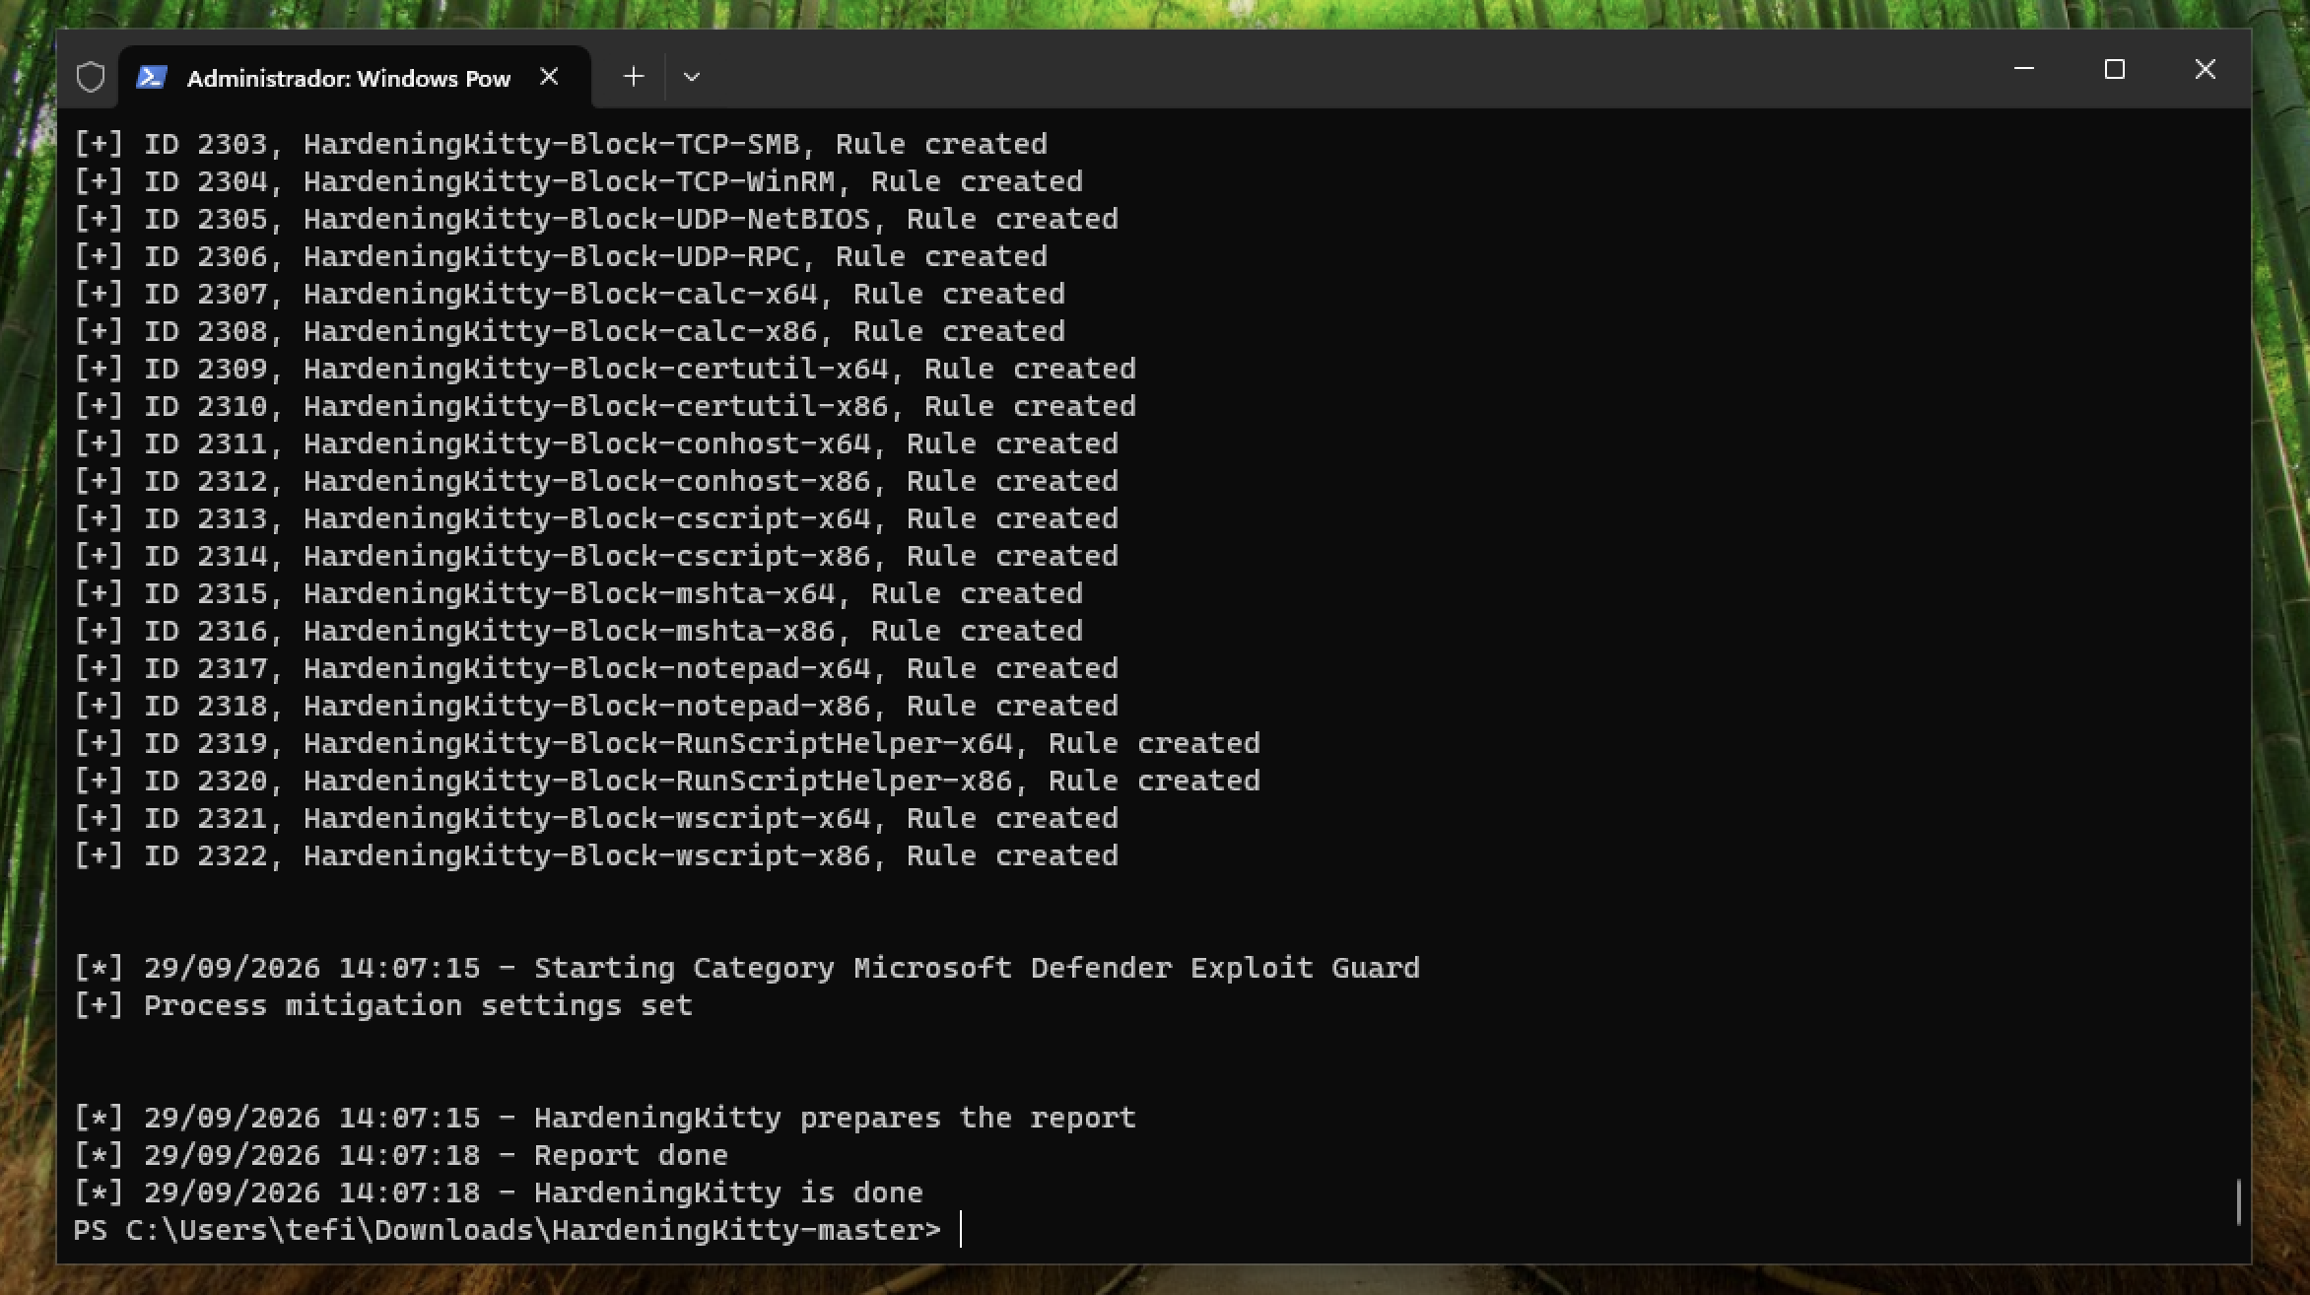Click the 'Report done' output line
The height and width of the screenshot is (1295, 2310).
point(401,1155)
